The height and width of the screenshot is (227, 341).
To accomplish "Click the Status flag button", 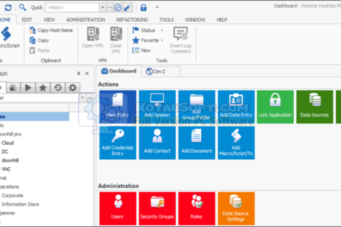I will 144,30.
